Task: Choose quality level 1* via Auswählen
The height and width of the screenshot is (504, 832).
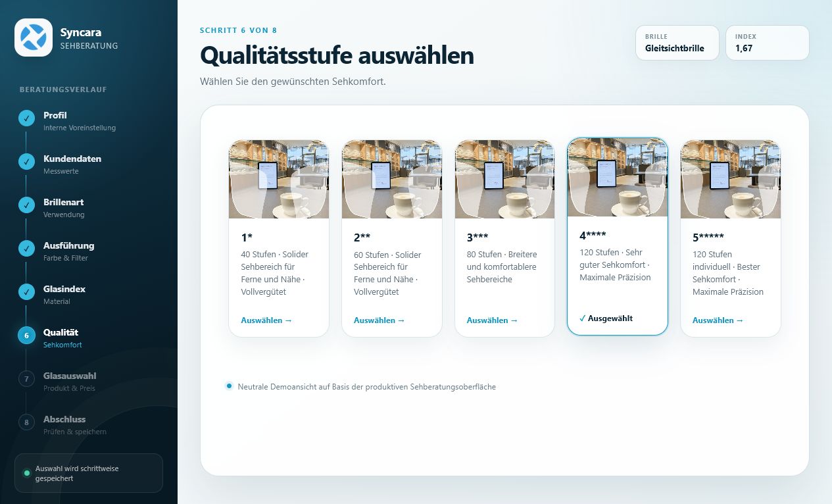Action: [x=266, y=320]
